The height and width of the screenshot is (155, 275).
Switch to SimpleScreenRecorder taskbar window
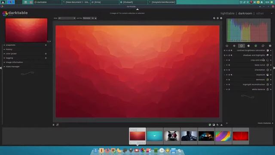[x=162, y=2]
